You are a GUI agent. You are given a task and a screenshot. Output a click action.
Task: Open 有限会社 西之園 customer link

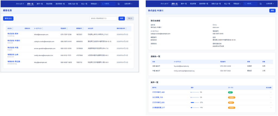click(14, 61)
